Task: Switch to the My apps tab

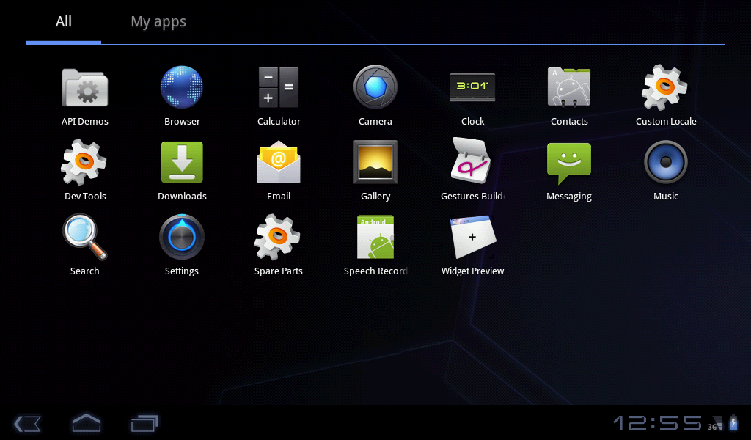Action: tap(158, 22)
